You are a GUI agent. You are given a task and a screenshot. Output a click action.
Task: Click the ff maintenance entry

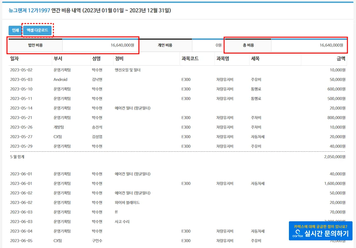[116, 212]
